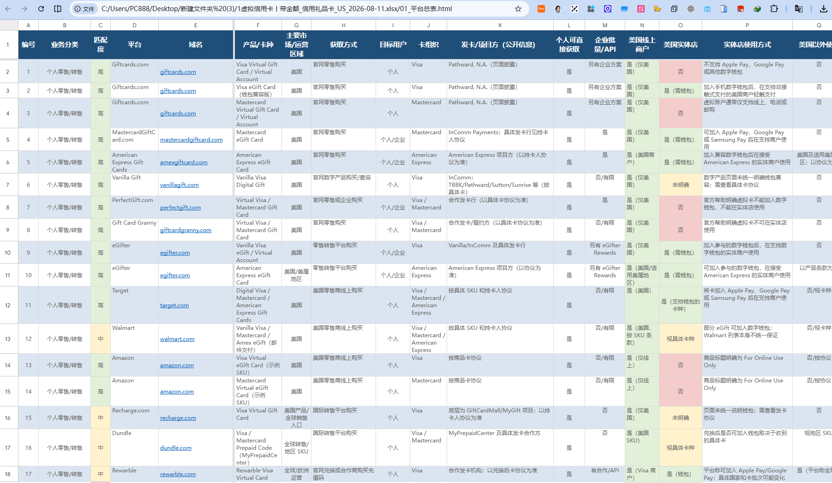Image resolution: width=832 pixels, height=483 pixels.
Task: Open the giftcardgranny.com link
Action: (x=186, y=230)
